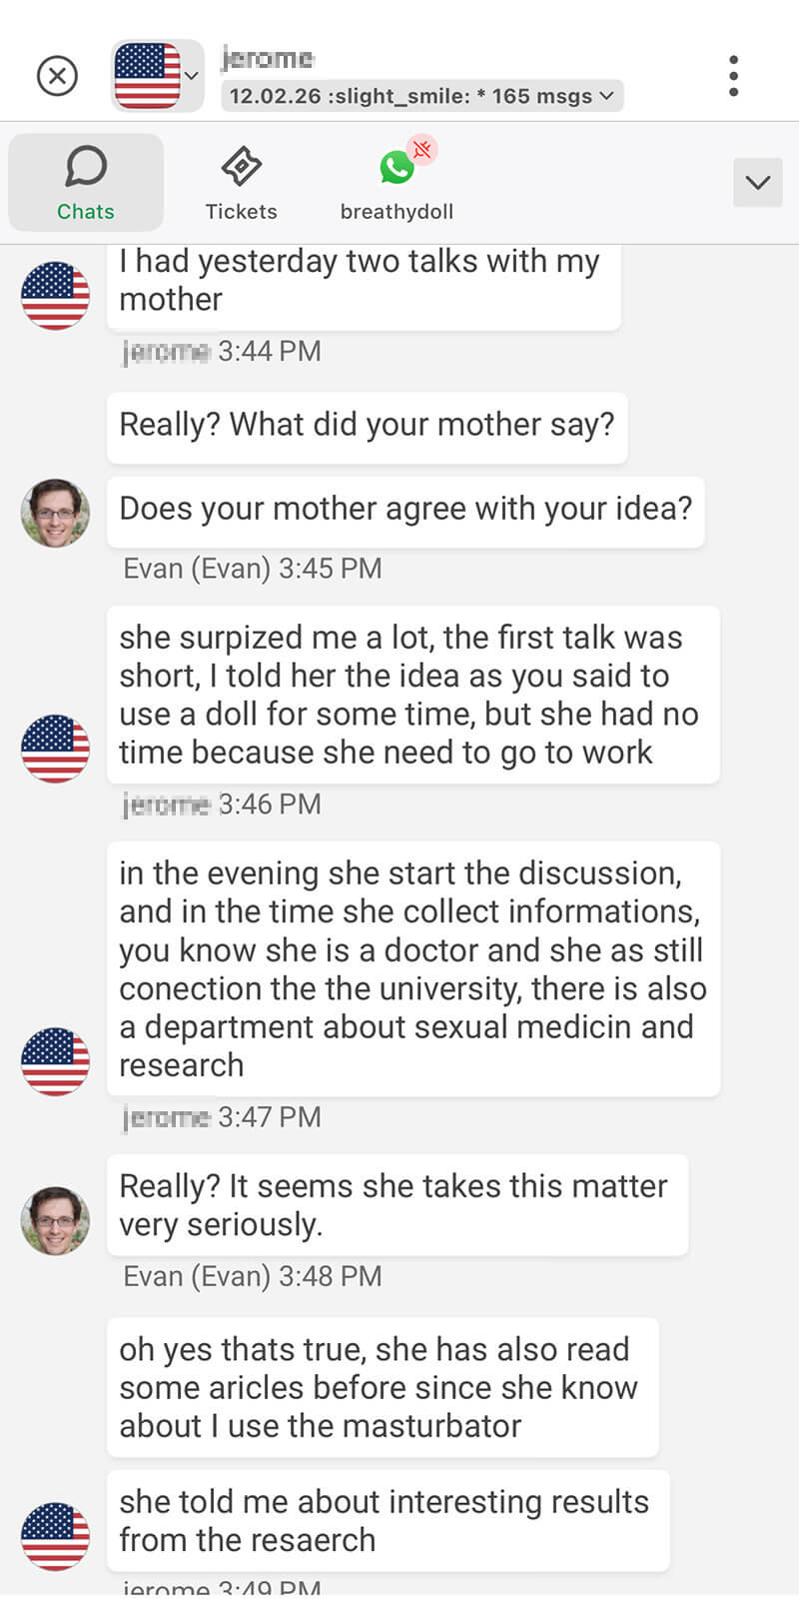The height and width of the screenshot is (1599, 799).
Task: Click Evan's avatar next to the 3:48 PM message
Action: pyautogui.click(x=55, y=1221)
